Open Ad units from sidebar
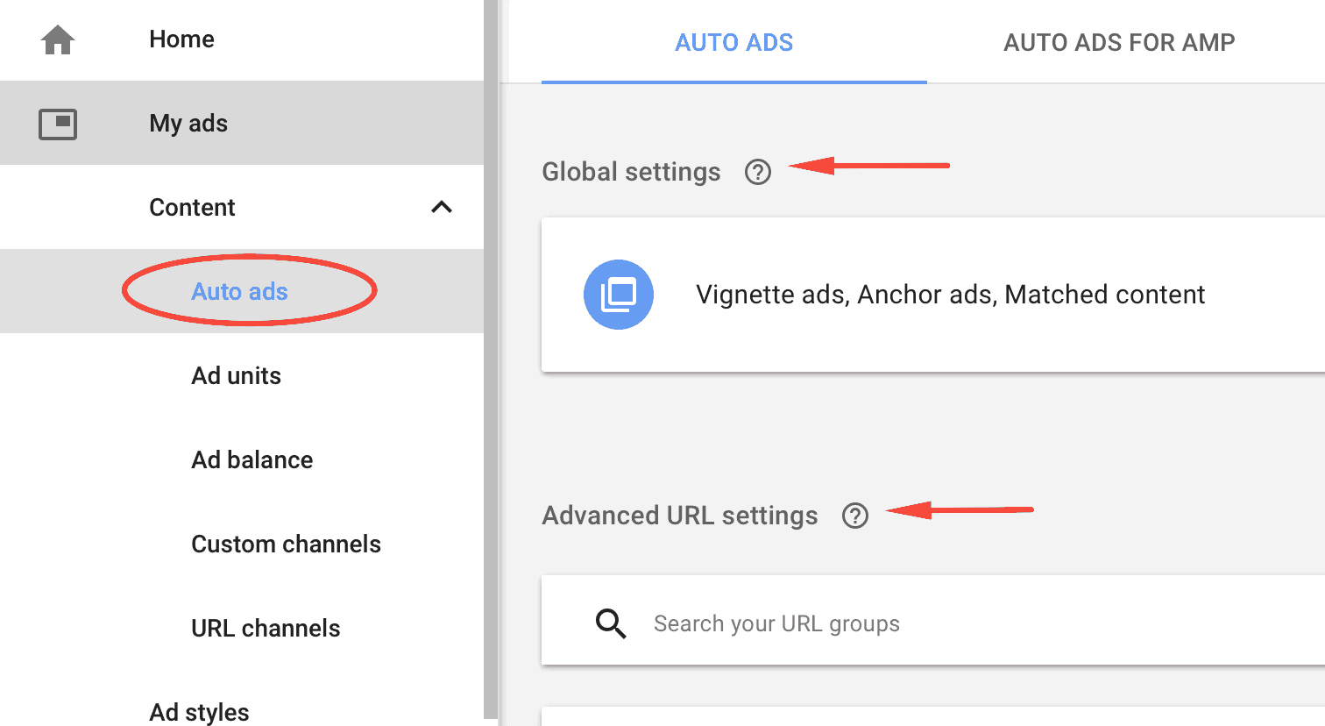This screenshot has width=1325, height=726. tap(236, 375)
